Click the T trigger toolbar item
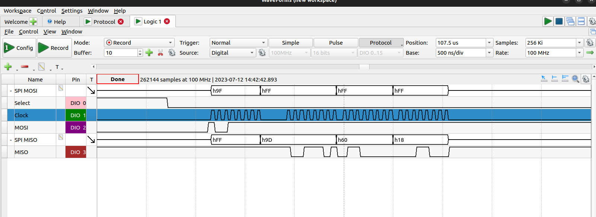 click(57, 67)
